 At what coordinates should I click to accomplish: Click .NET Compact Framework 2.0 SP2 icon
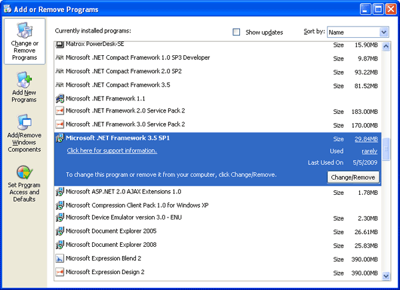(x=60, y=71)
